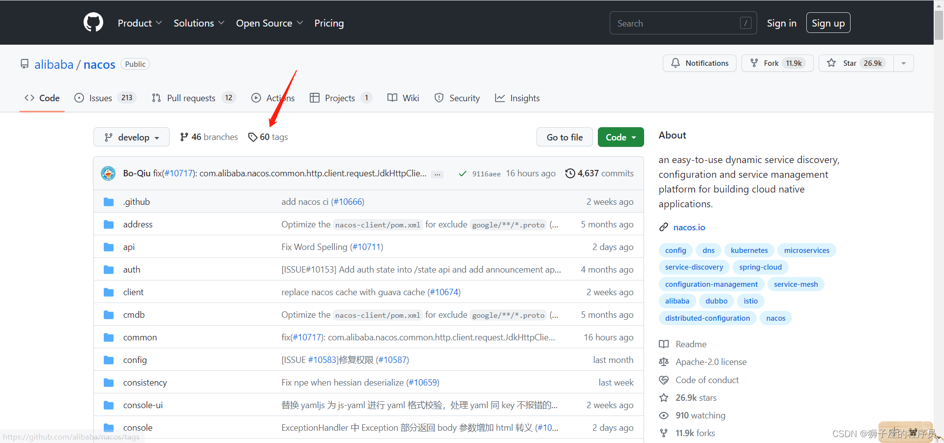944x443 pixels.
Task: Open the auth folder
Action: pyautogui.click(x=131, y=270)
